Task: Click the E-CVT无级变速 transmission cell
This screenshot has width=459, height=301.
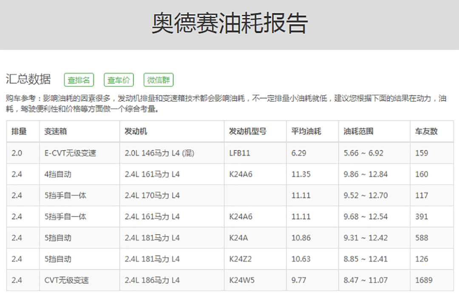Action: pos(70,153)
